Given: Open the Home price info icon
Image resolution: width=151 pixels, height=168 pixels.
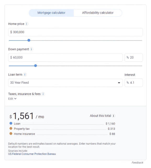Looking at the screenshot, I should click(27, 24).
